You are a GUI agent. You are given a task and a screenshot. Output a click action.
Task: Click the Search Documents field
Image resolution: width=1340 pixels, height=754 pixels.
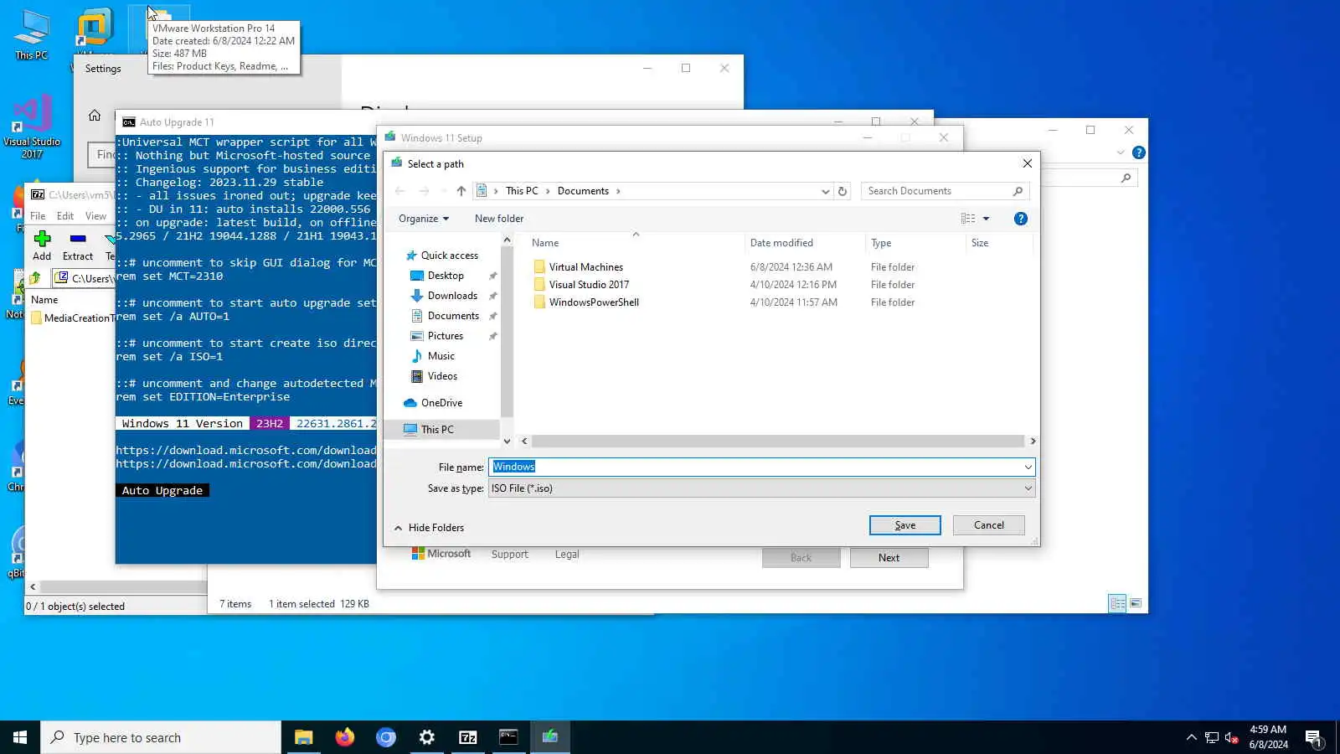click(x=945, y=191)
